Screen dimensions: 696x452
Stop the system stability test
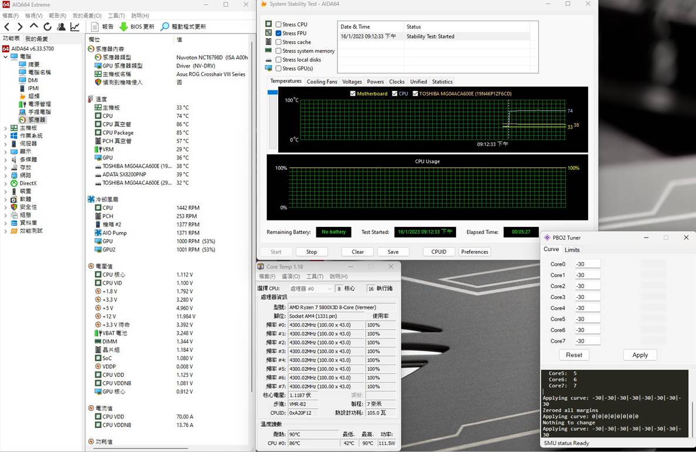312,252
